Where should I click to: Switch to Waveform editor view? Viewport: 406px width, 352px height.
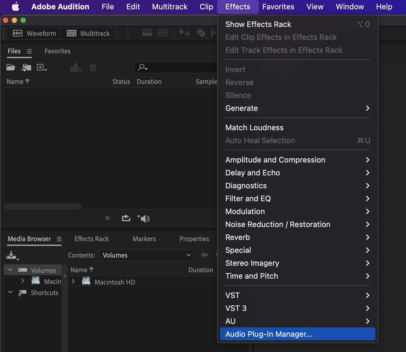[34, 33]
